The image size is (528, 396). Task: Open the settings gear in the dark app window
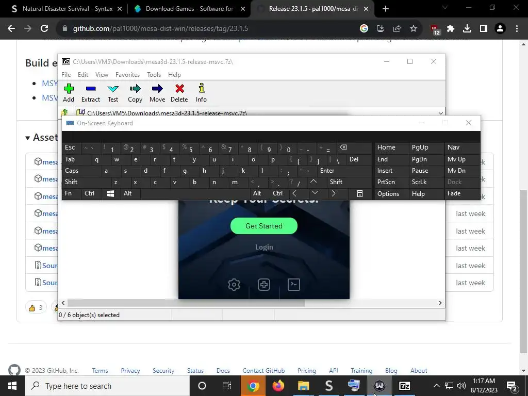[234, 285]
